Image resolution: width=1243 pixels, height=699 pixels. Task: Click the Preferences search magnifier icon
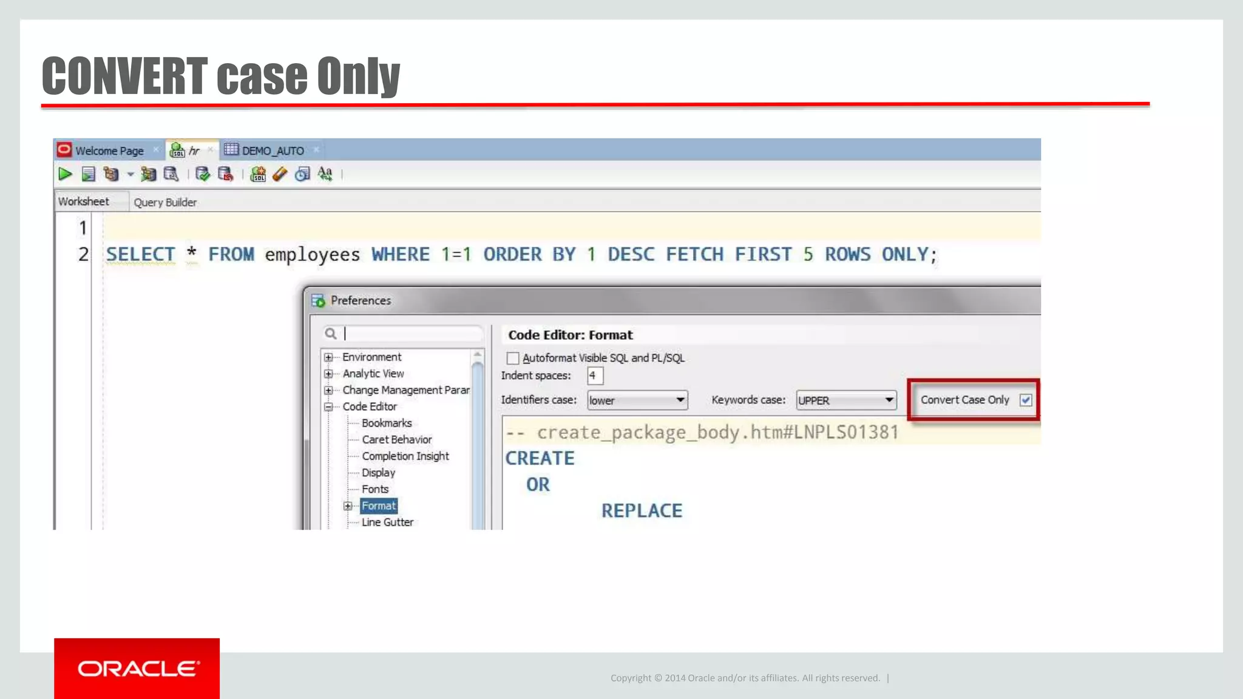(330, 333)
